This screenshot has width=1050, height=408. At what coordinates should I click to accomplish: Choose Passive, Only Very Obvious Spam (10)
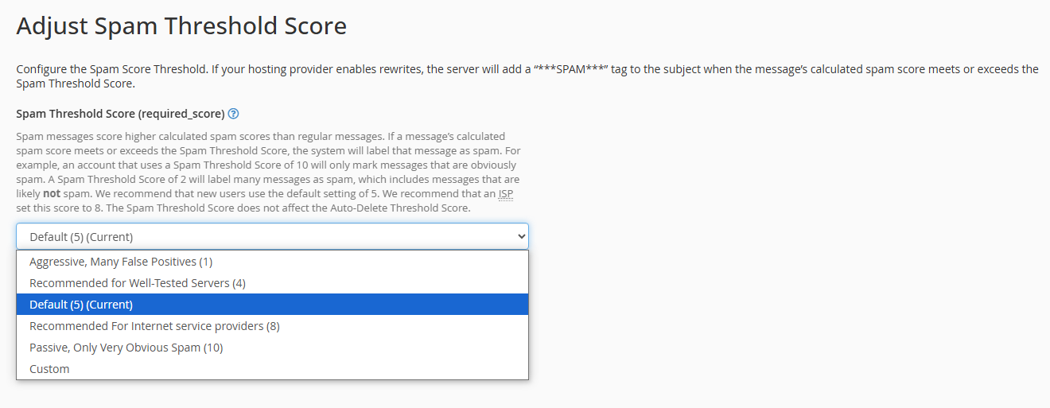(126, 348)
